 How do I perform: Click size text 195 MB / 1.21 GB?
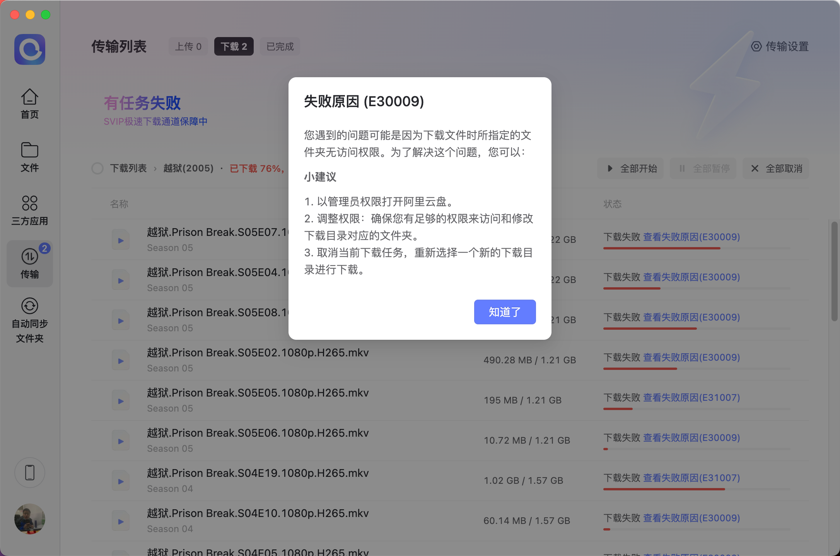pos(522,400)
